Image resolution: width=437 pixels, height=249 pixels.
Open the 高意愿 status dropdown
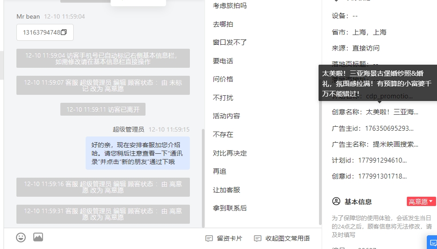[421, 202]
